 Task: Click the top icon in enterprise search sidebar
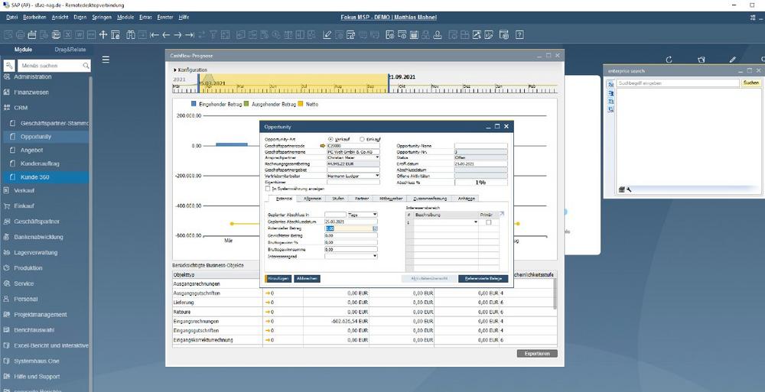[611, 84]
